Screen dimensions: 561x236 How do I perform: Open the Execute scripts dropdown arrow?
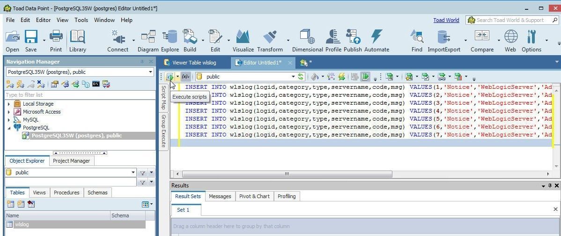[x=177, y=76]
